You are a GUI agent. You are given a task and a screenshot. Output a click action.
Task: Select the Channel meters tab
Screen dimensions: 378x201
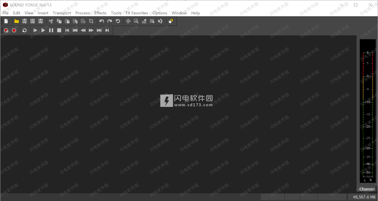367,189
